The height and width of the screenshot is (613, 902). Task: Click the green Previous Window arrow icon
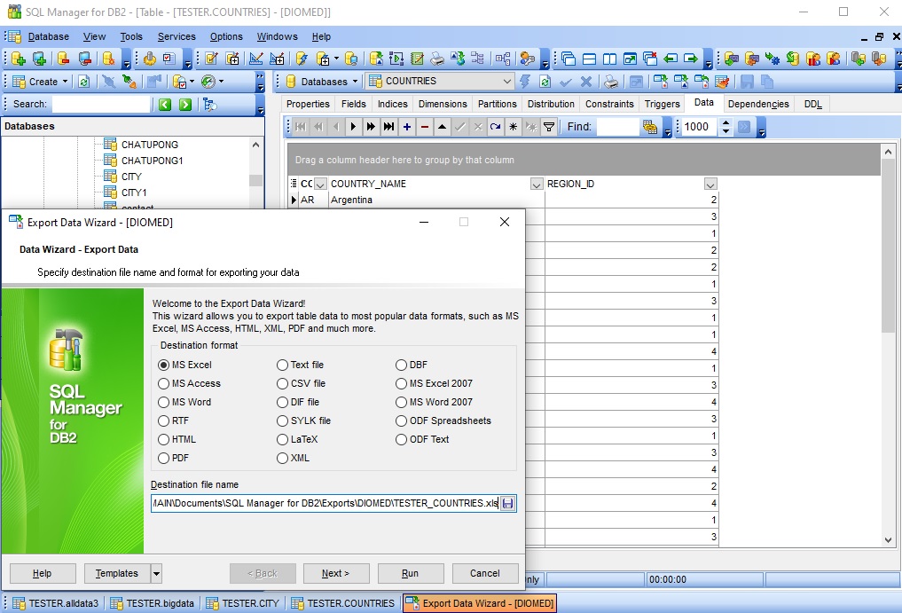[671, 59]
